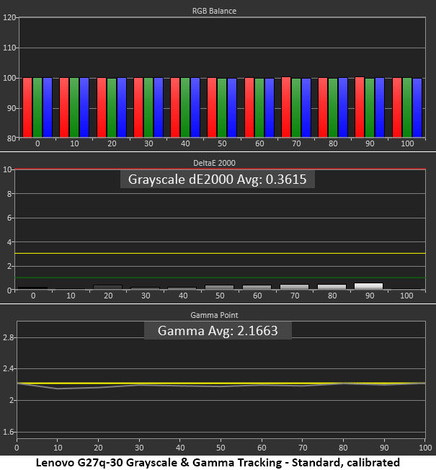The height and width of the screenshot is (470, 436).
Task: Click the Gamma Point chart title
Action: [214, 315]
